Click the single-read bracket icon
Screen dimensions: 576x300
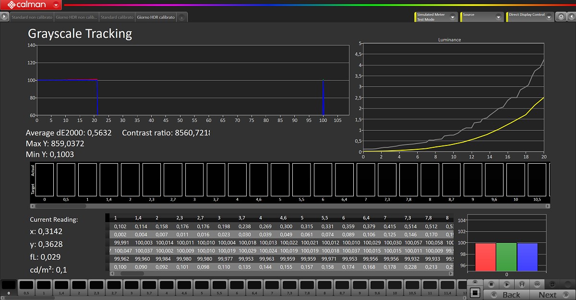[522, 284]
